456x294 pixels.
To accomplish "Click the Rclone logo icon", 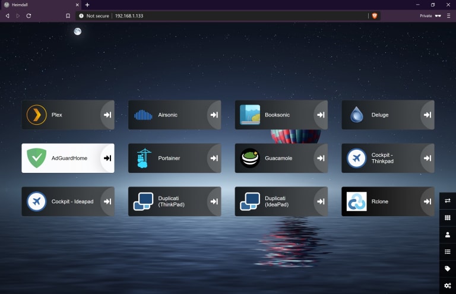I will point(356,201).
